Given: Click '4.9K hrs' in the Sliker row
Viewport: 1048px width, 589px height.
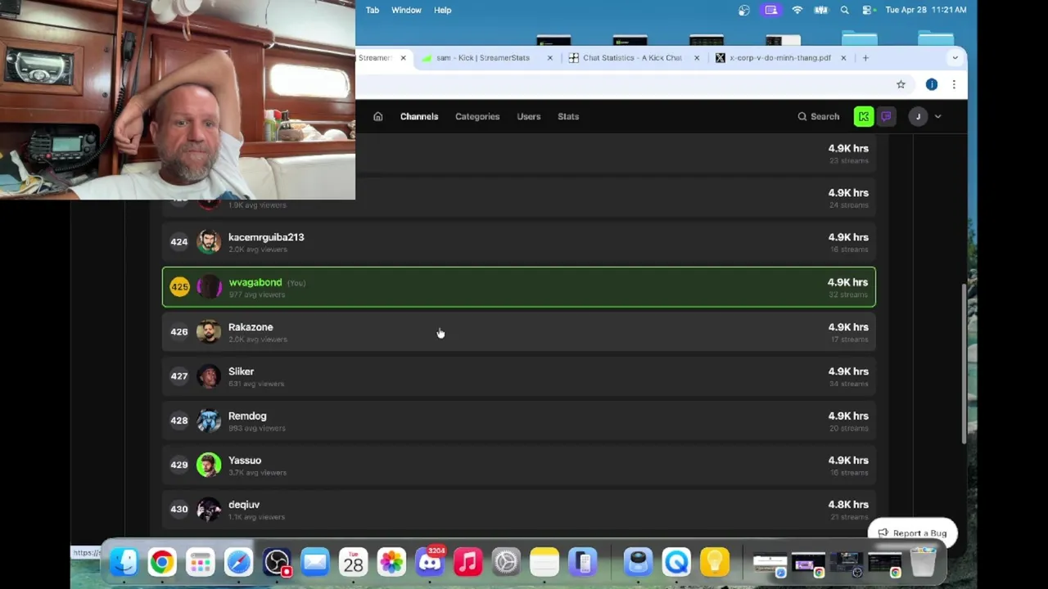Looking at the screenshot, I should point(848,371).
